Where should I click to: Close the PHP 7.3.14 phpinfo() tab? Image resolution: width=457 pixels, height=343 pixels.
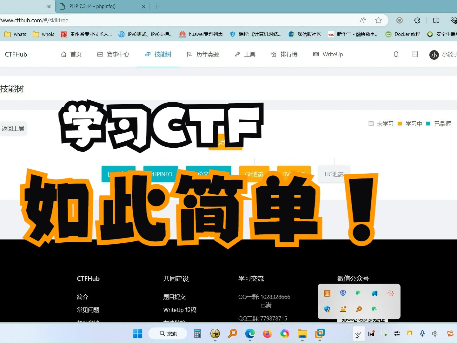pos(144,6)
